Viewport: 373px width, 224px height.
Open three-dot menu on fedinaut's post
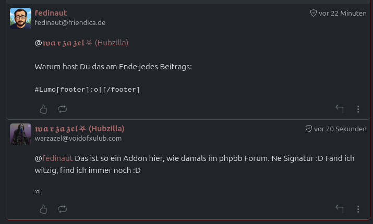coord(358,109)
